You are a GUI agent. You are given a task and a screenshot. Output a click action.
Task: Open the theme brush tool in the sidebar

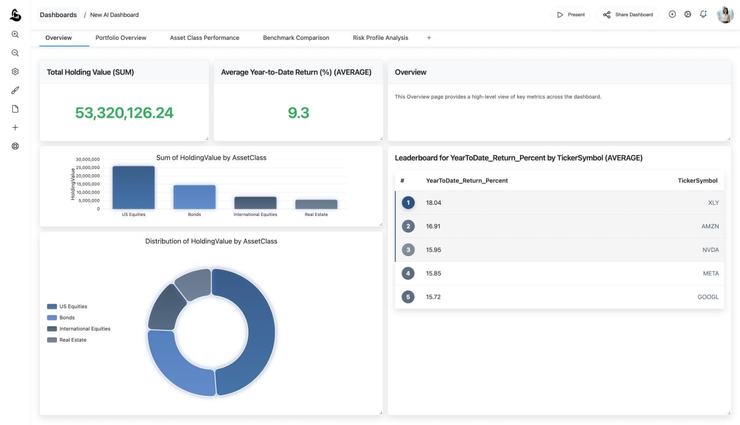tap(15, 90)
